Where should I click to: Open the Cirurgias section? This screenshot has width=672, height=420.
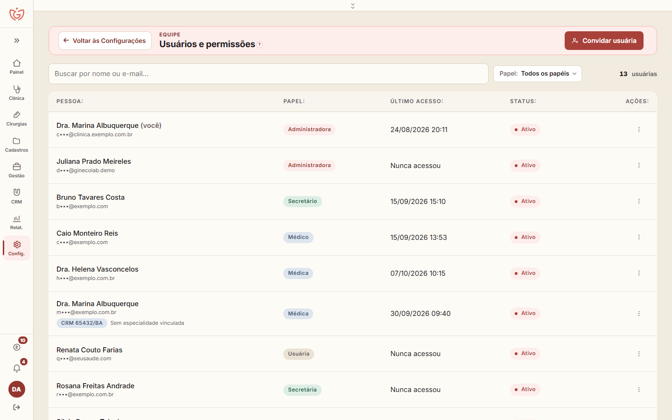coord(17,119)
